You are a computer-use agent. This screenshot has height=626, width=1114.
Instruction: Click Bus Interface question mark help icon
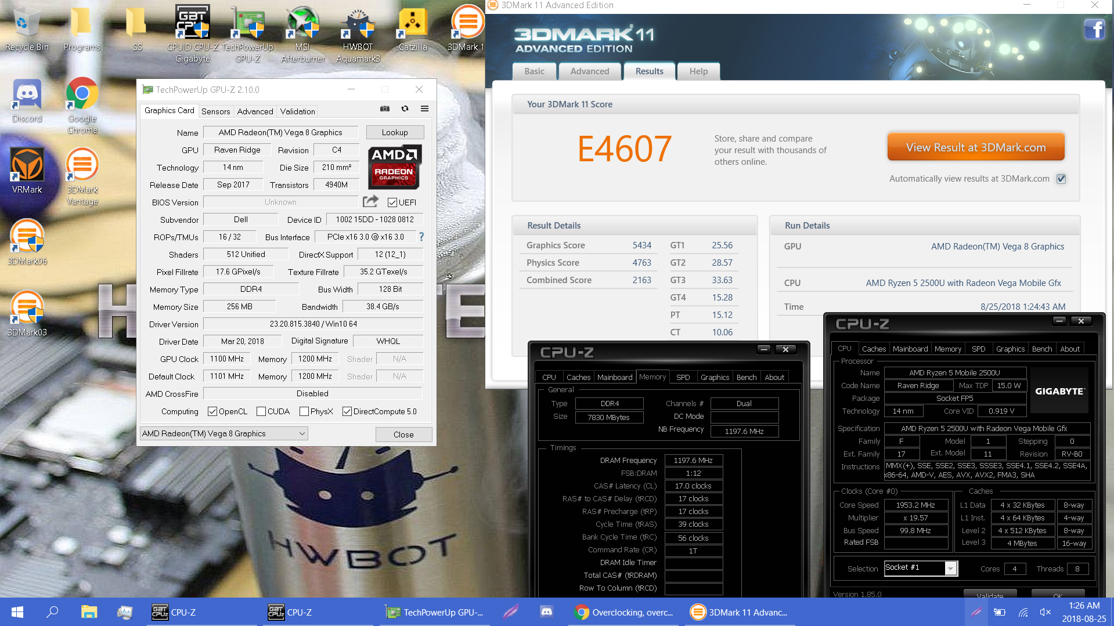point(421,237)
